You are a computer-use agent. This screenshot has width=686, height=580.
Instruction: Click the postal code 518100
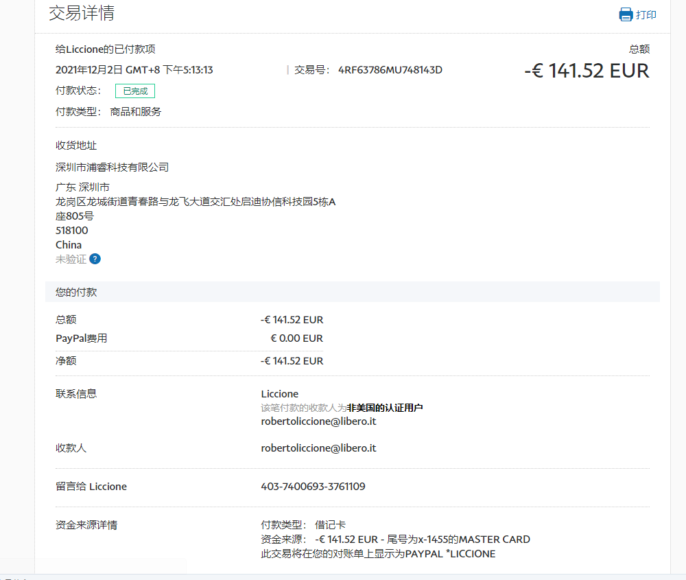pyautogui.click(x=72, y=230)
